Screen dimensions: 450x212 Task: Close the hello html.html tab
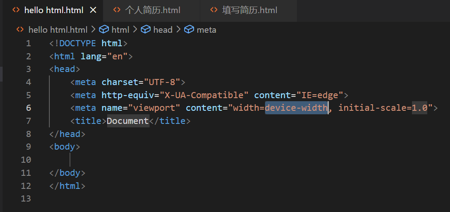93,10
